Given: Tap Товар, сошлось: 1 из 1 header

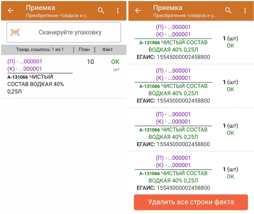Looking at the screenshot, I should click(x=40, y=50).
